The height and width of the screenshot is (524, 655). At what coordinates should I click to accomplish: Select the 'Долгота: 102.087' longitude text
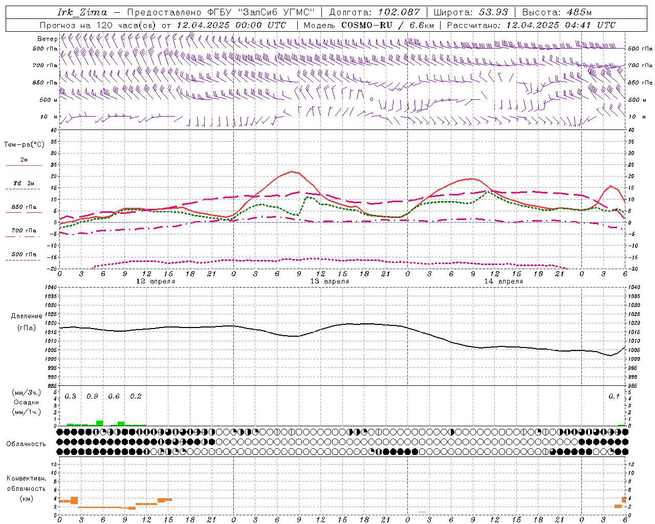point(374,12)
